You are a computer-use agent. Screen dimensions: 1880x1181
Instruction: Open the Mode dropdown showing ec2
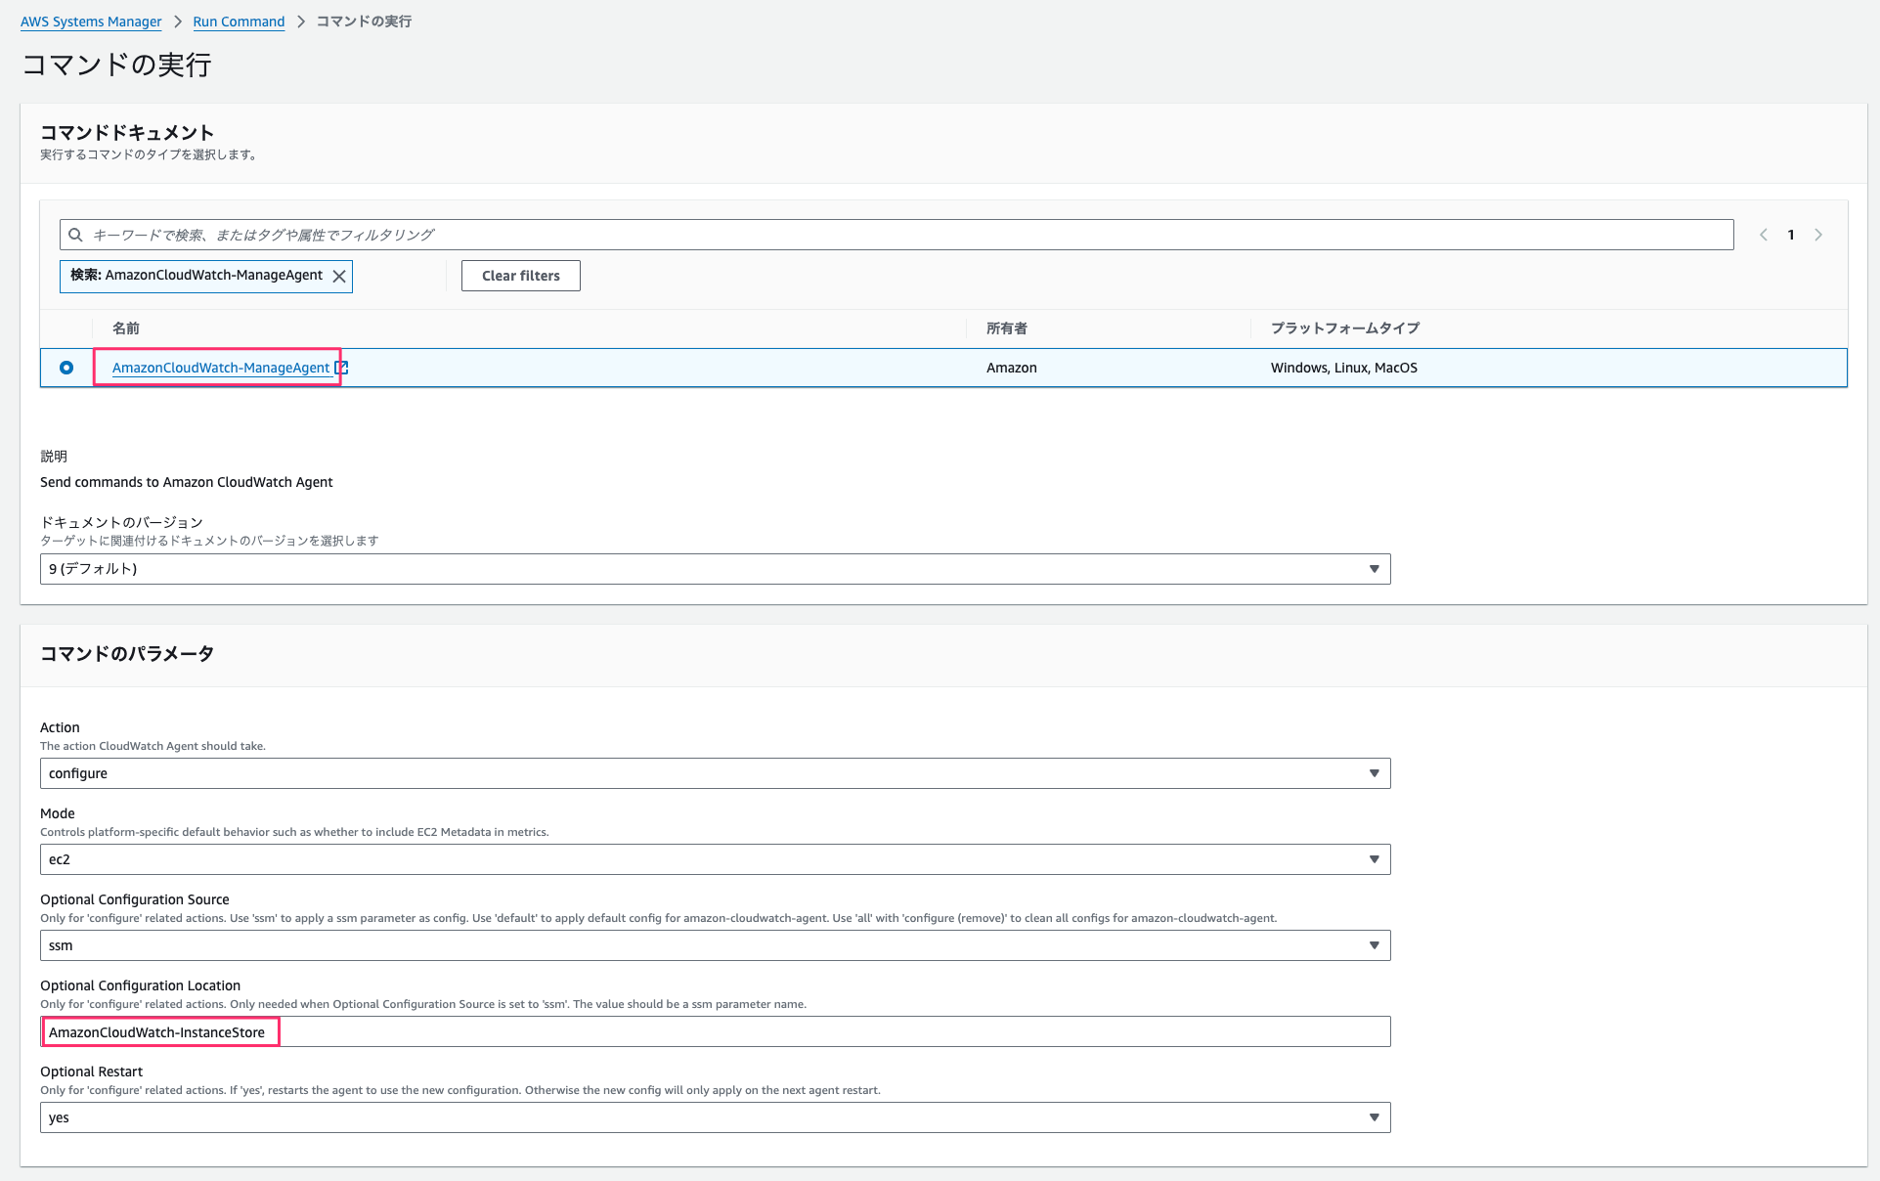click(716, 859)
